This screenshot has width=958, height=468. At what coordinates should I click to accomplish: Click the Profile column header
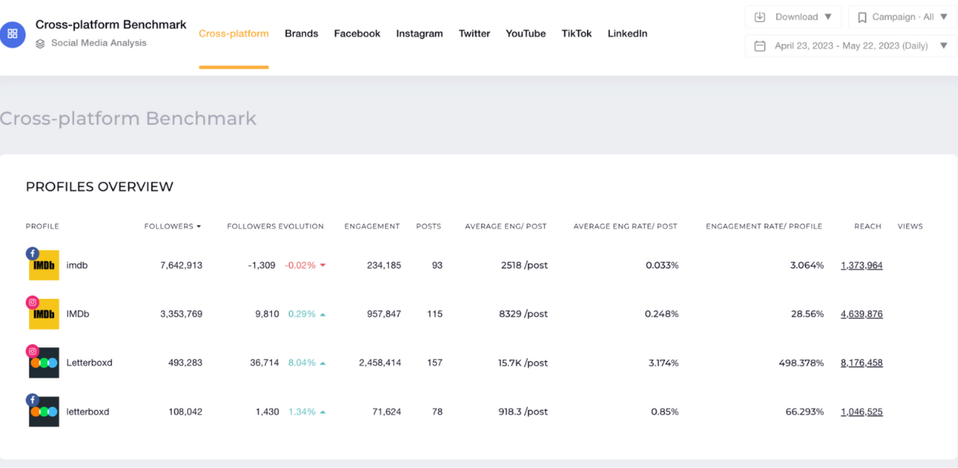(43, 226)
